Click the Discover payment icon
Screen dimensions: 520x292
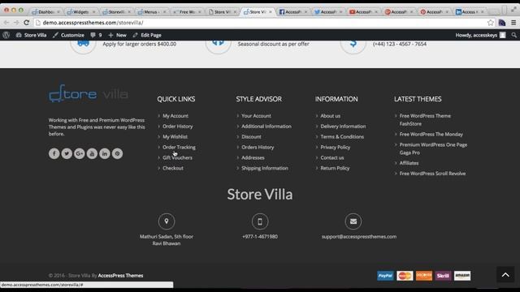[424, 276]
